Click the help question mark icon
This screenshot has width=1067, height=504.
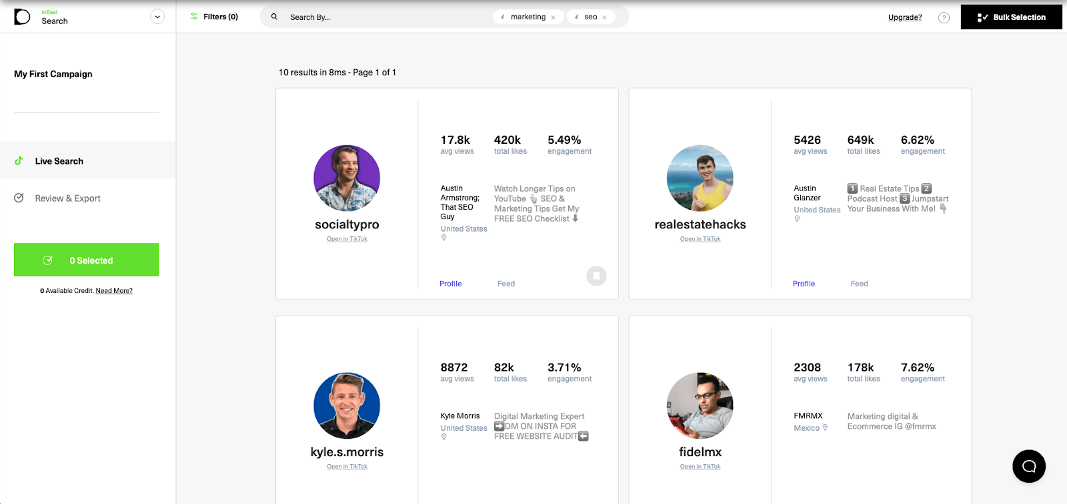944,18
